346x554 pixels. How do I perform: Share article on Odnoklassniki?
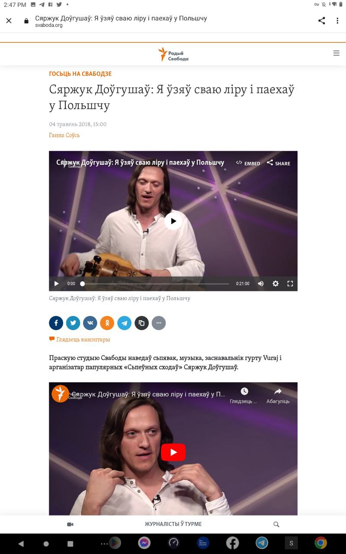pos(107,323)
